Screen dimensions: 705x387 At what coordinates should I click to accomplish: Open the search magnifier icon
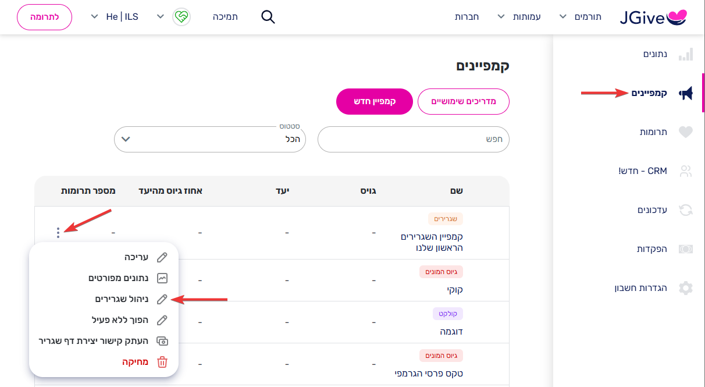point(268,17)
